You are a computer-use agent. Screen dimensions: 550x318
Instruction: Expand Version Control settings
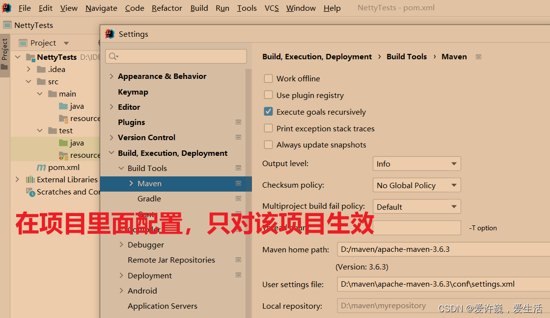click(x=111, y=138)
